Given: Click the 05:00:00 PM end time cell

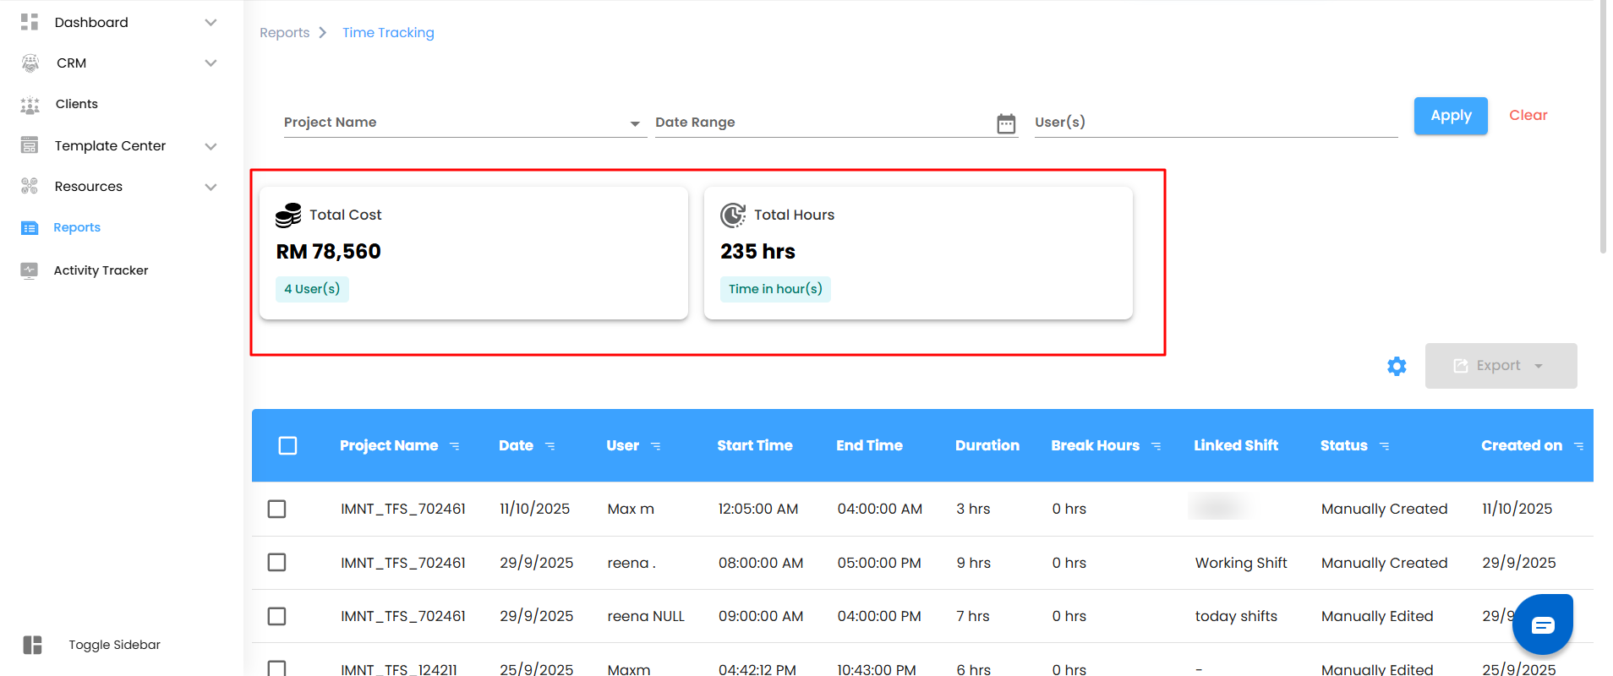Looking at the screenshot, I should (879, 563).
